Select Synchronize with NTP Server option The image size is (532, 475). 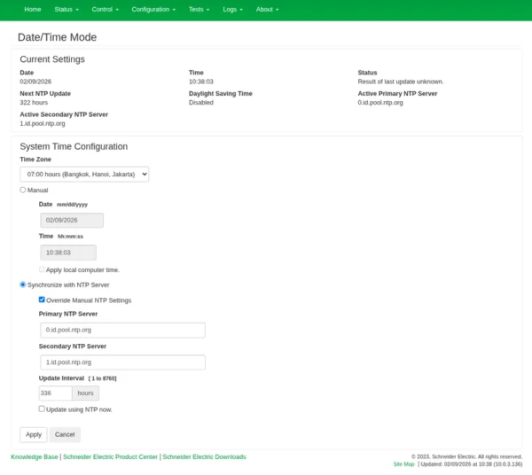[24, 284]
